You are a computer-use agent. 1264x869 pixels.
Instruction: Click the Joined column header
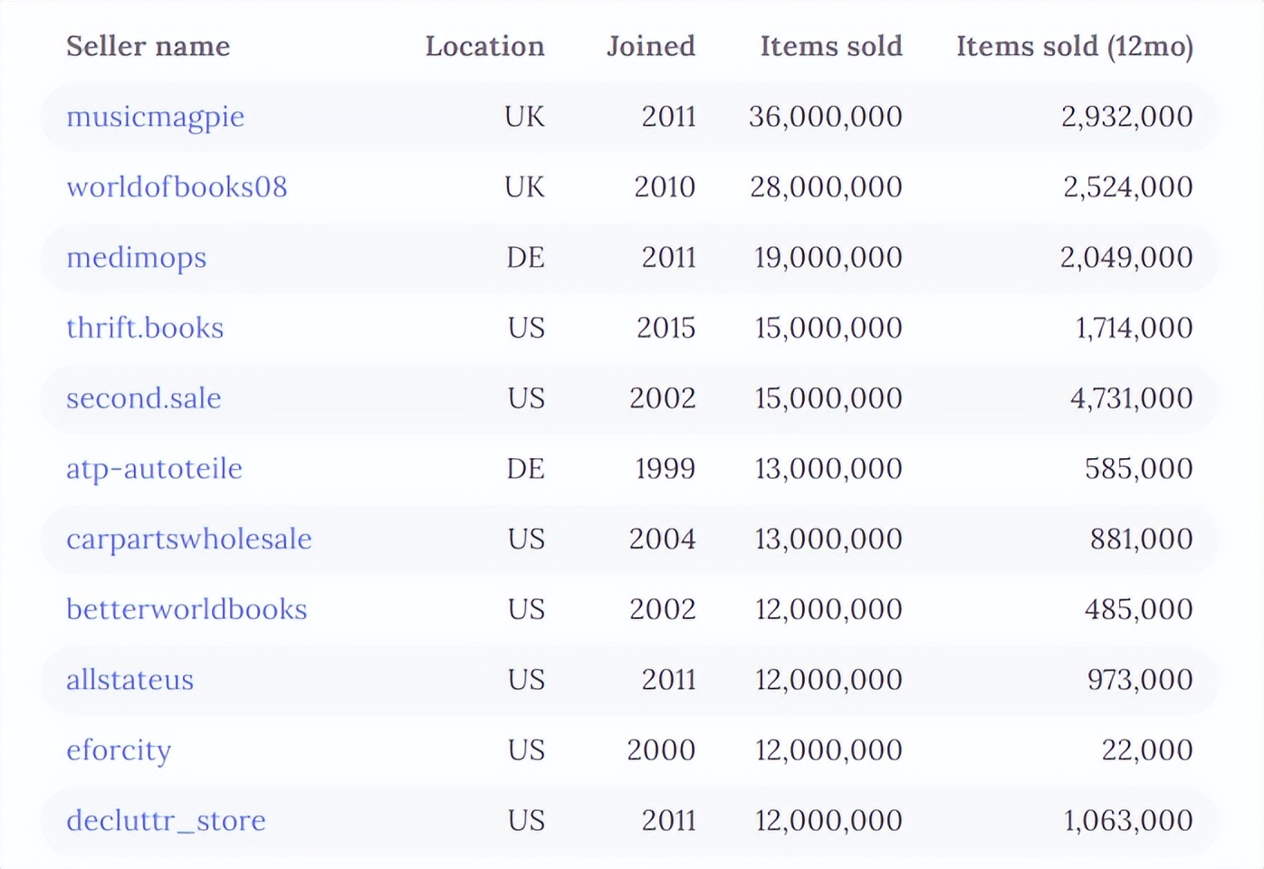[650, 46]
